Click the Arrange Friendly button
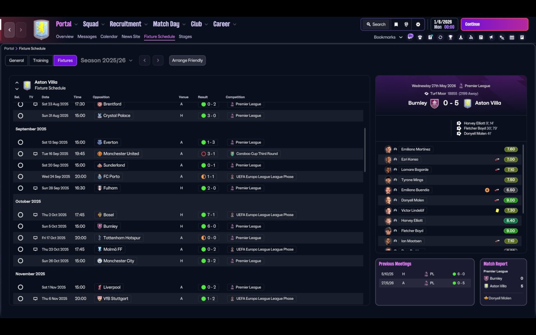Viewport: 536px width, 335px height. (187, 60)
